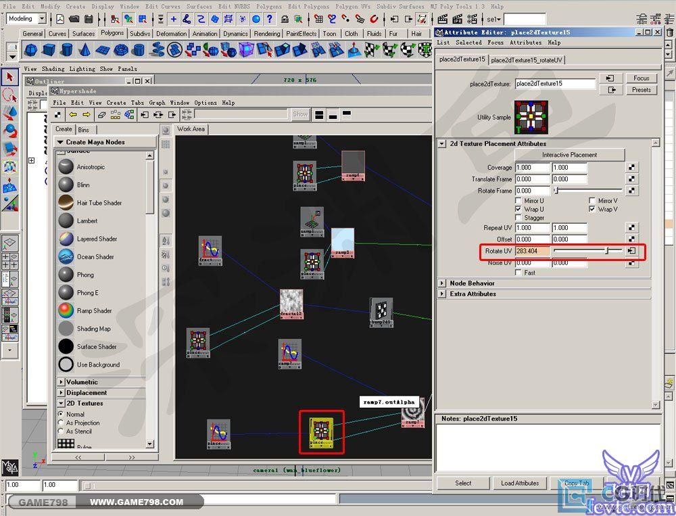The height and width of the screenshot is (516, 676).
Task: Select the Phong E shader icon
Action: (x=66, y=293)
